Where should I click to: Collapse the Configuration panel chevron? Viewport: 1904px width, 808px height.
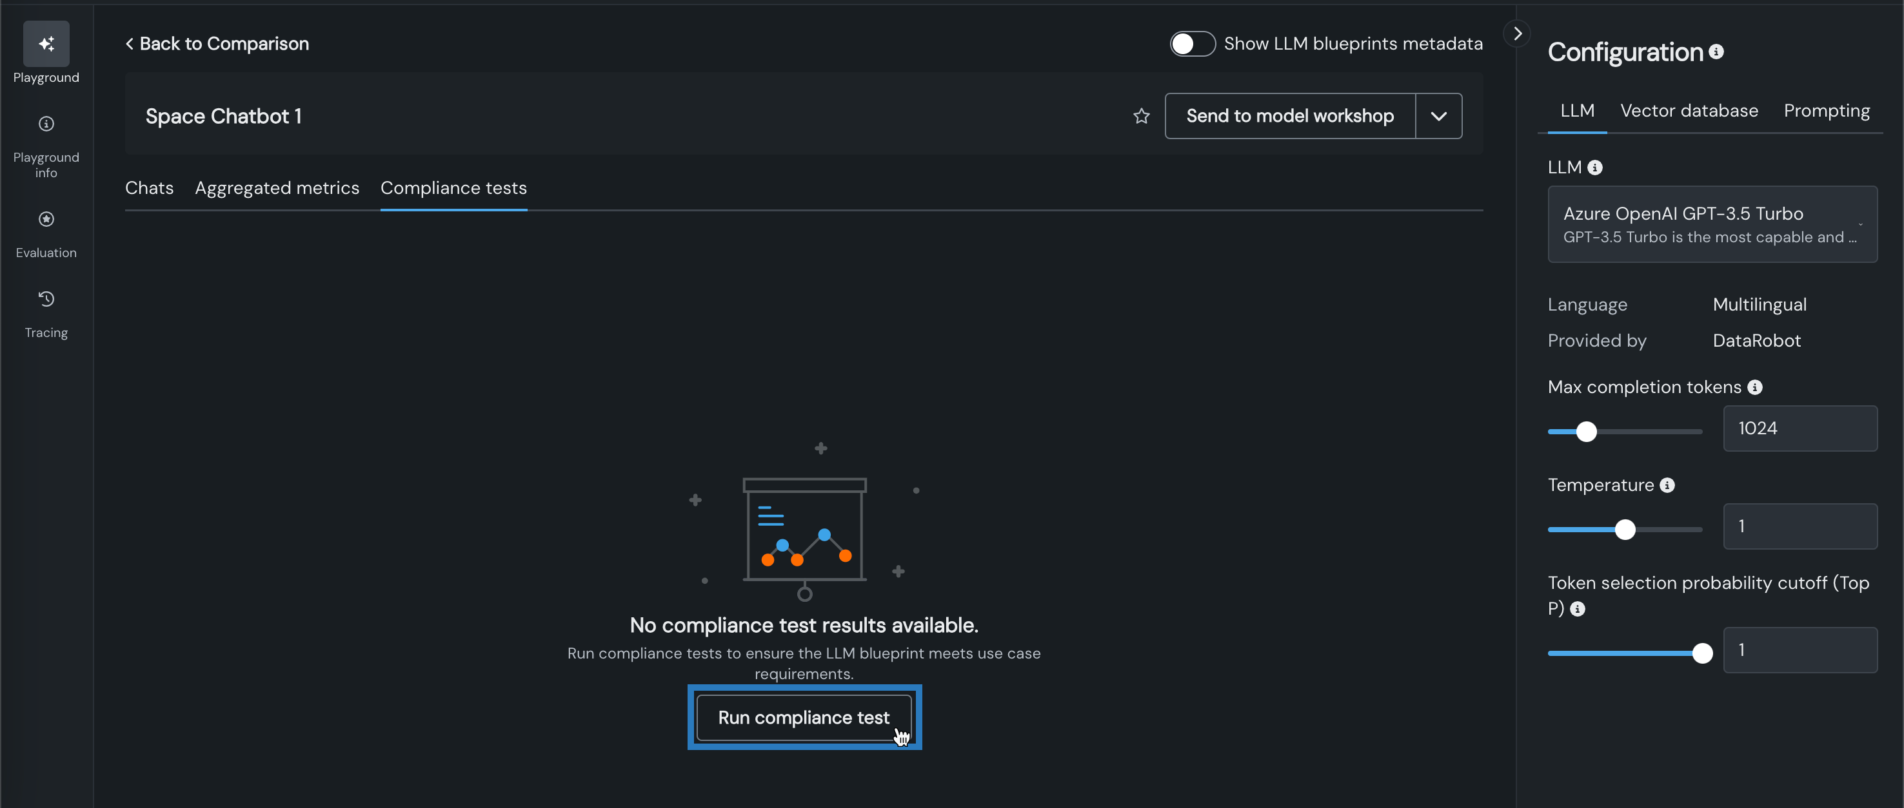point(1517,34)
